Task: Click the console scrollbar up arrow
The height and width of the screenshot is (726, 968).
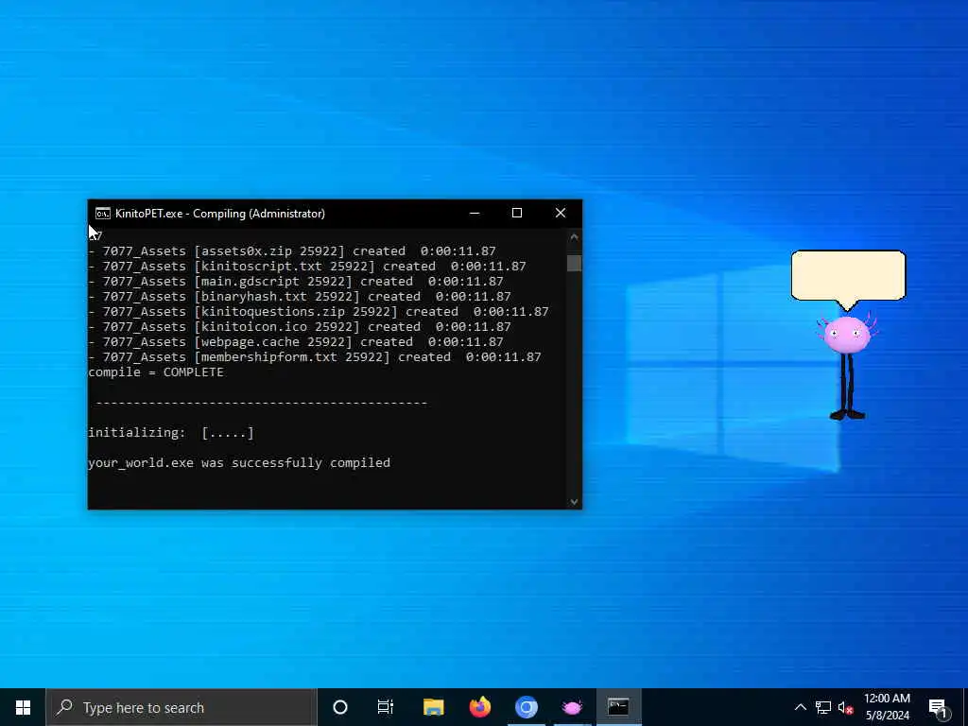Action: [574, 236]
